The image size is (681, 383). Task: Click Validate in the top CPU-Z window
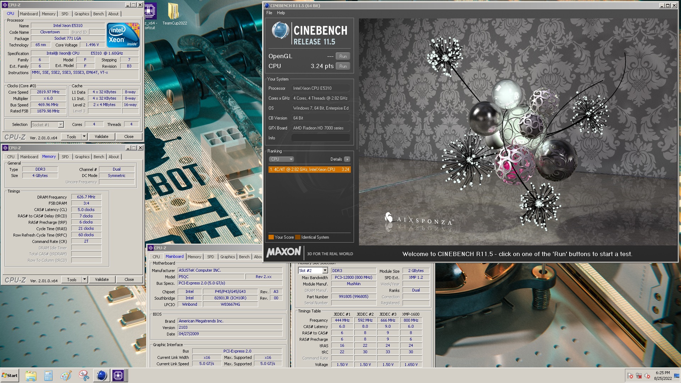(x=101, y=137)
